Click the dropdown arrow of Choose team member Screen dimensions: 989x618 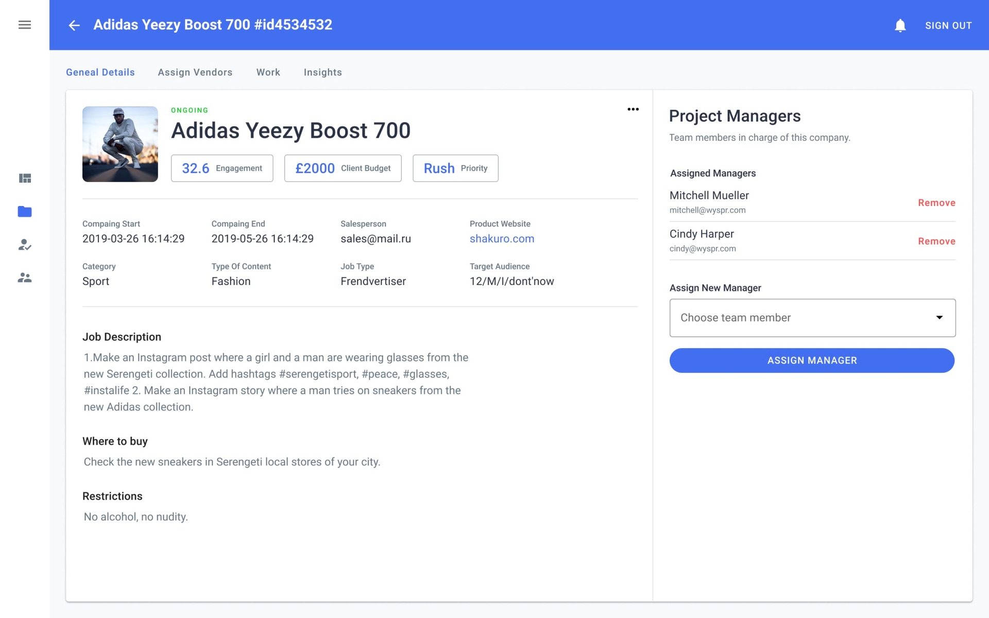click(940, 317)
